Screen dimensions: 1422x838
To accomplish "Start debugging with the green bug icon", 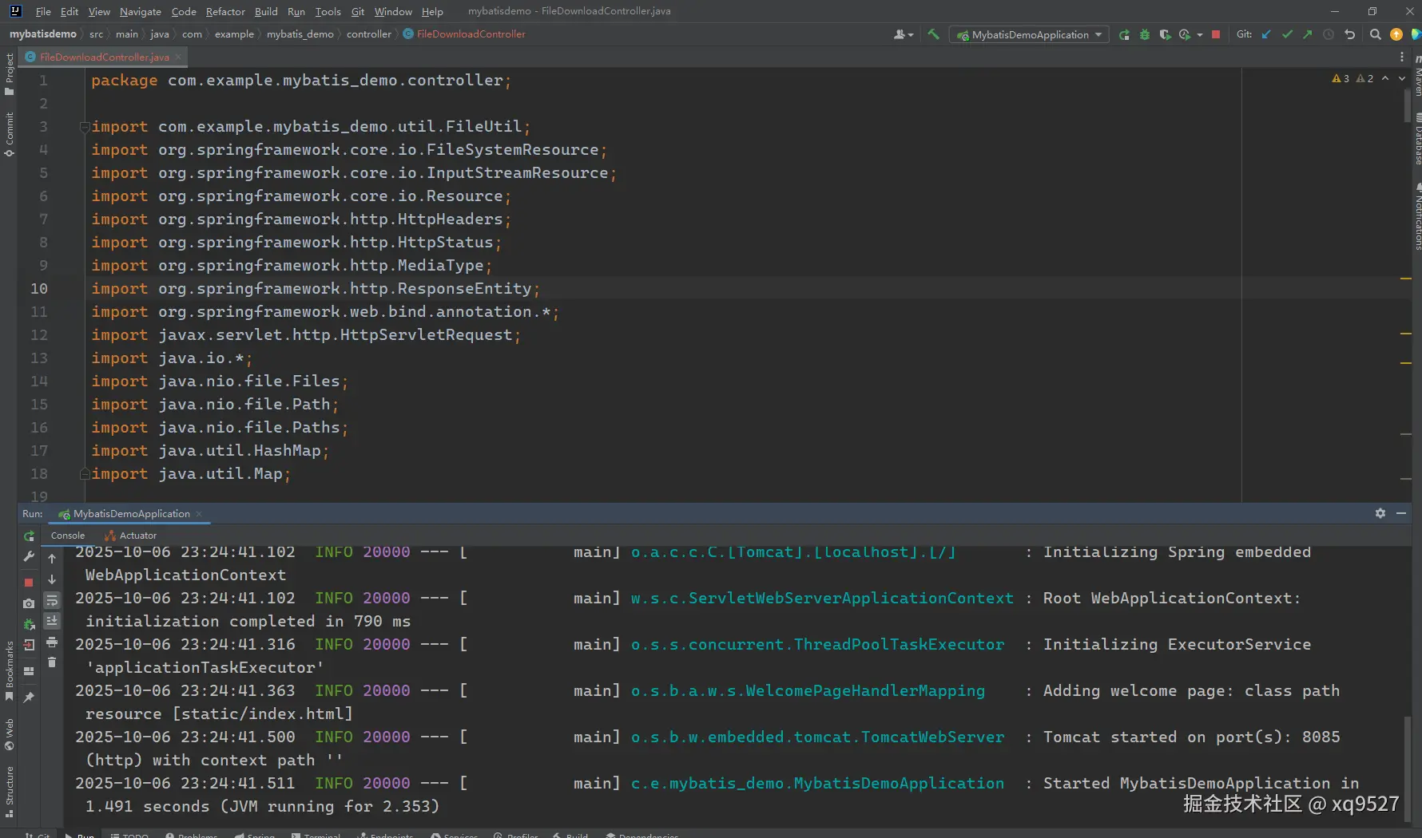I will click(x=1144, y=34).
